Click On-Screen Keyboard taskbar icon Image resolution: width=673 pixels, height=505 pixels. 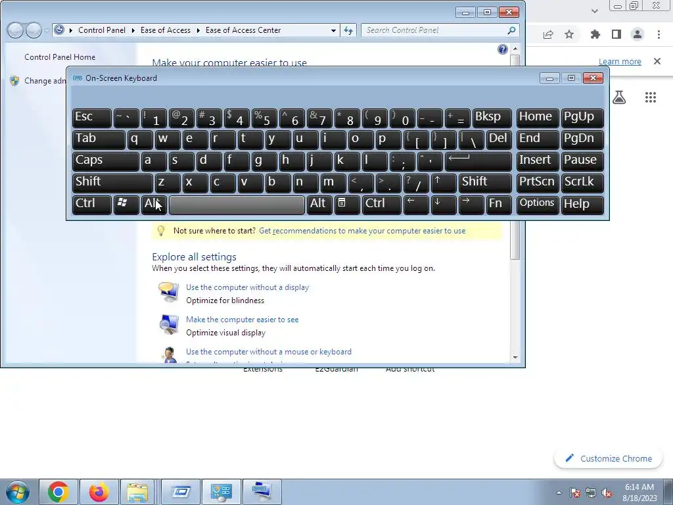tap(262, 492)
